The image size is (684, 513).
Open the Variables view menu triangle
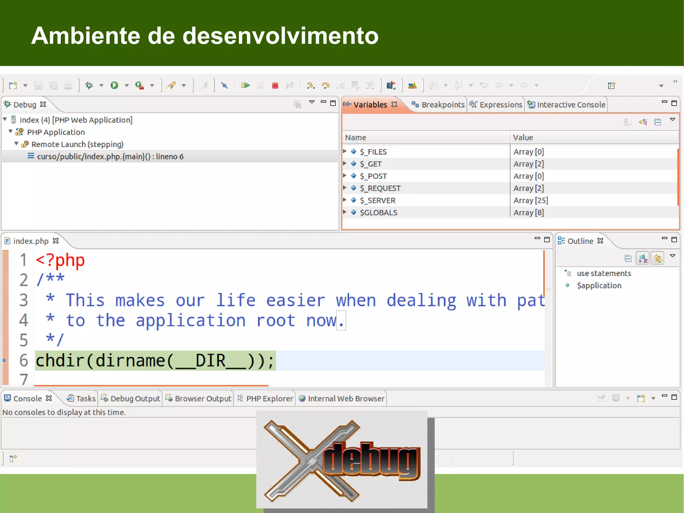point(673,119)
